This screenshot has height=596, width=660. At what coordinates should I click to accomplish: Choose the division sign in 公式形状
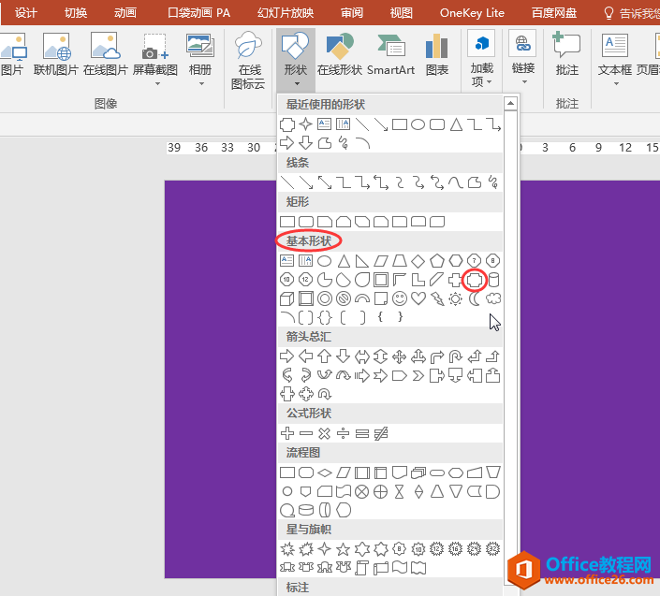(x=344, y=433)
